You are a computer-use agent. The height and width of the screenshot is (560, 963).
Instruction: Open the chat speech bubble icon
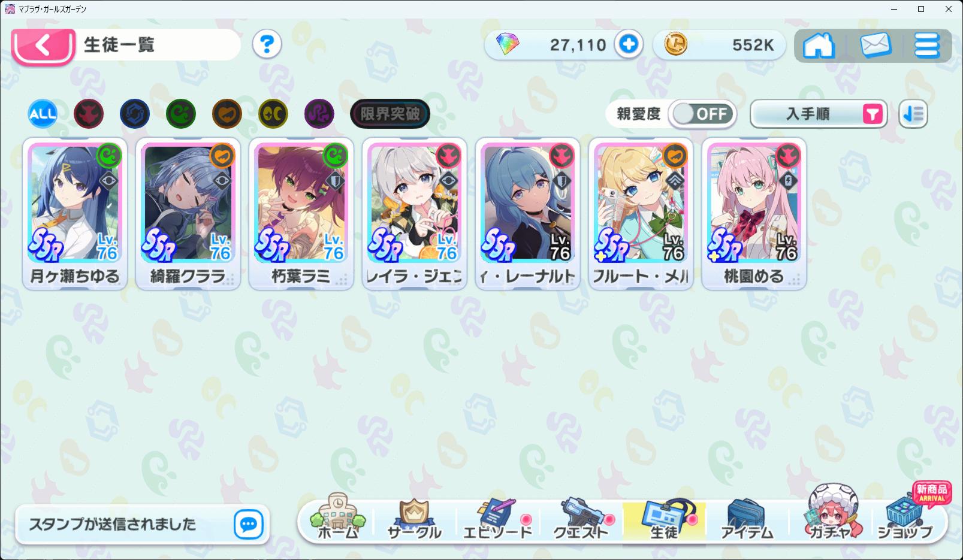point(248,525)
